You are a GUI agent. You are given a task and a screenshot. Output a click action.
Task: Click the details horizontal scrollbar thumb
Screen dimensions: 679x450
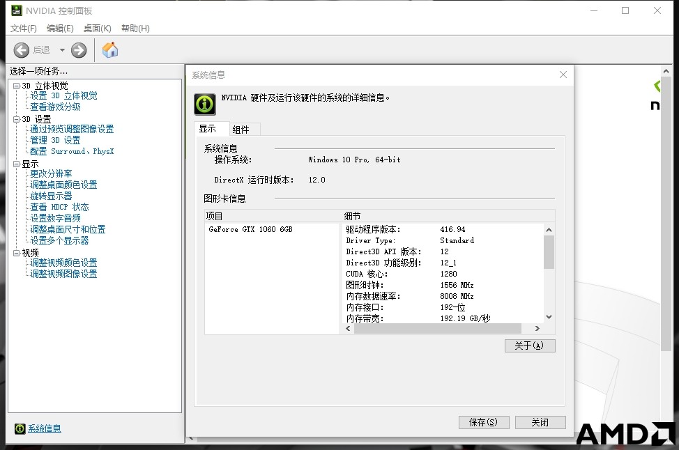click(437, 328)
